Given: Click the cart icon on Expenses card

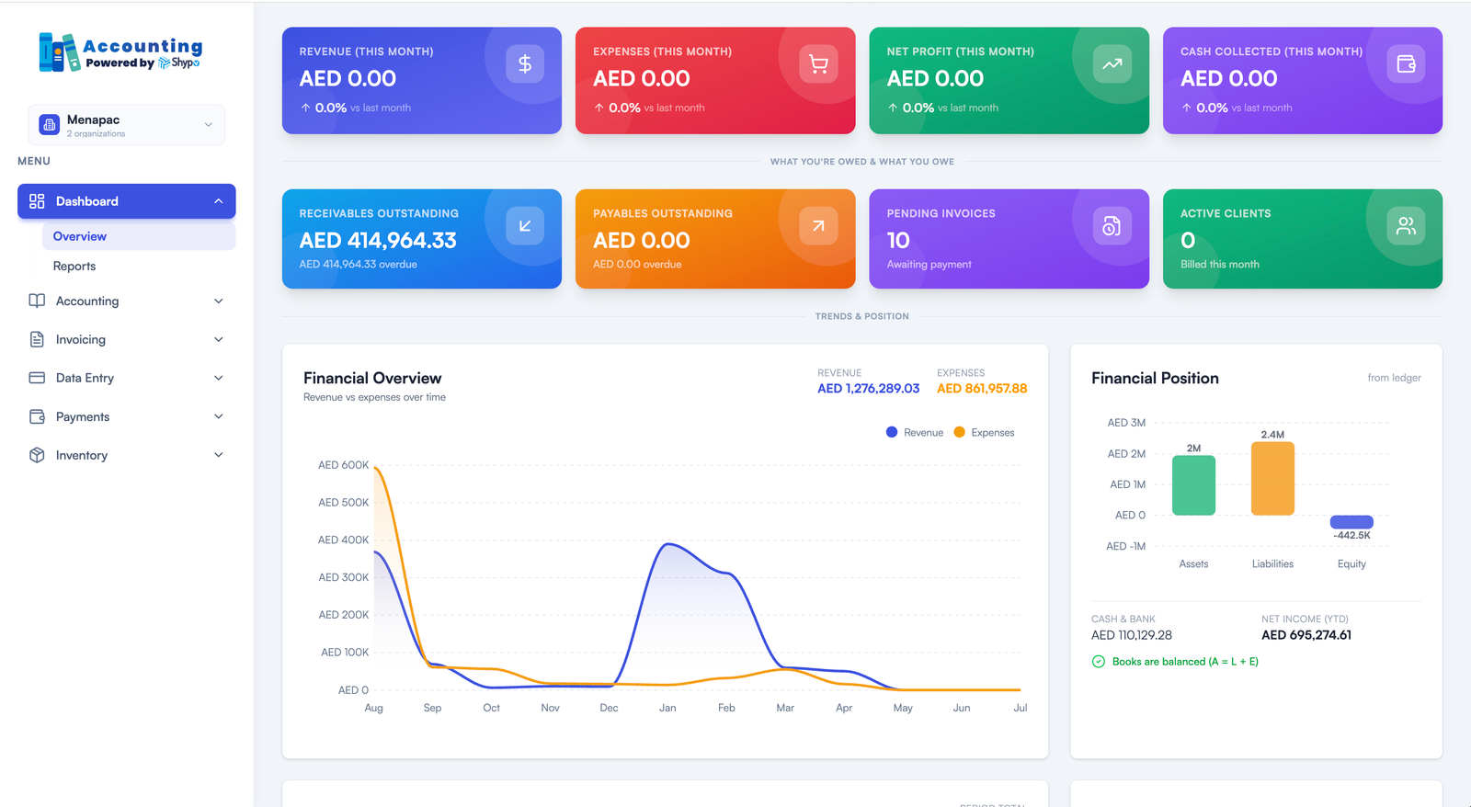Looking at the screenshot, I should (x=818, y=64).
